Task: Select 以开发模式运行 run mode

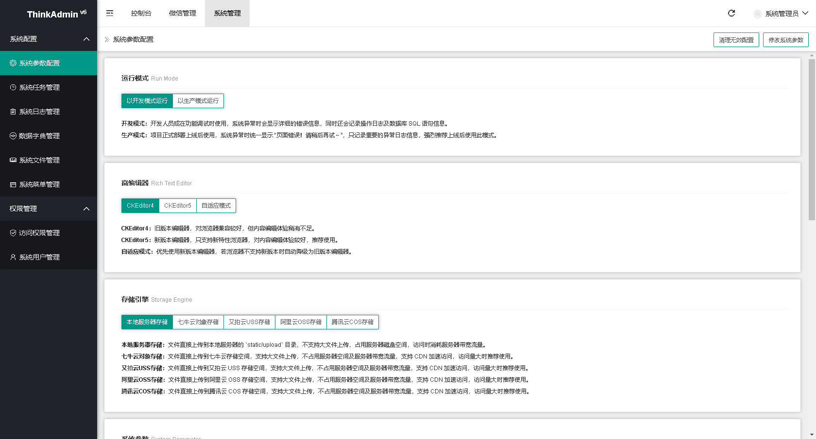Action: coord(147,101)
